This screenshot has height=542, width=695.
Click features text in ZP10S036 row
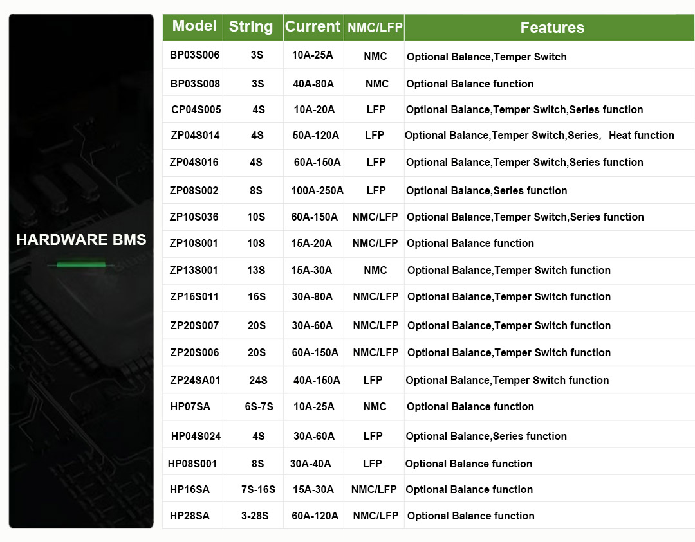[525, 217]
